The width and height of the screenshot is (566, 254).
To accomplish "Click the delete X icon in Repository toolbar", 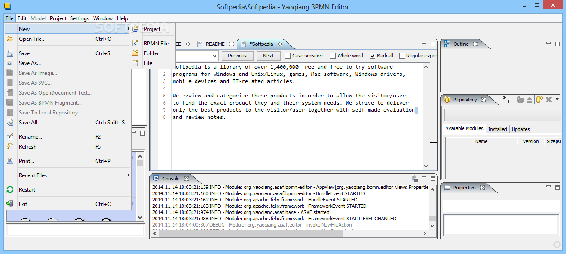I will [x=548, y=100].
